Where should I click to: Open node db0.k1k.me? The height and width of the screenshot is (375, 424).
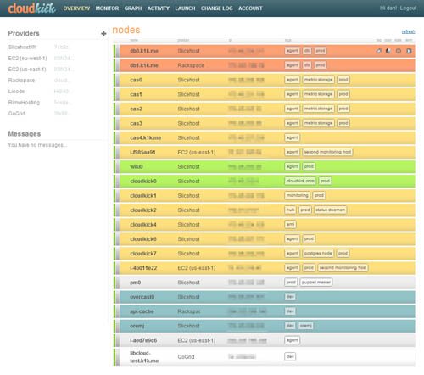144,51
